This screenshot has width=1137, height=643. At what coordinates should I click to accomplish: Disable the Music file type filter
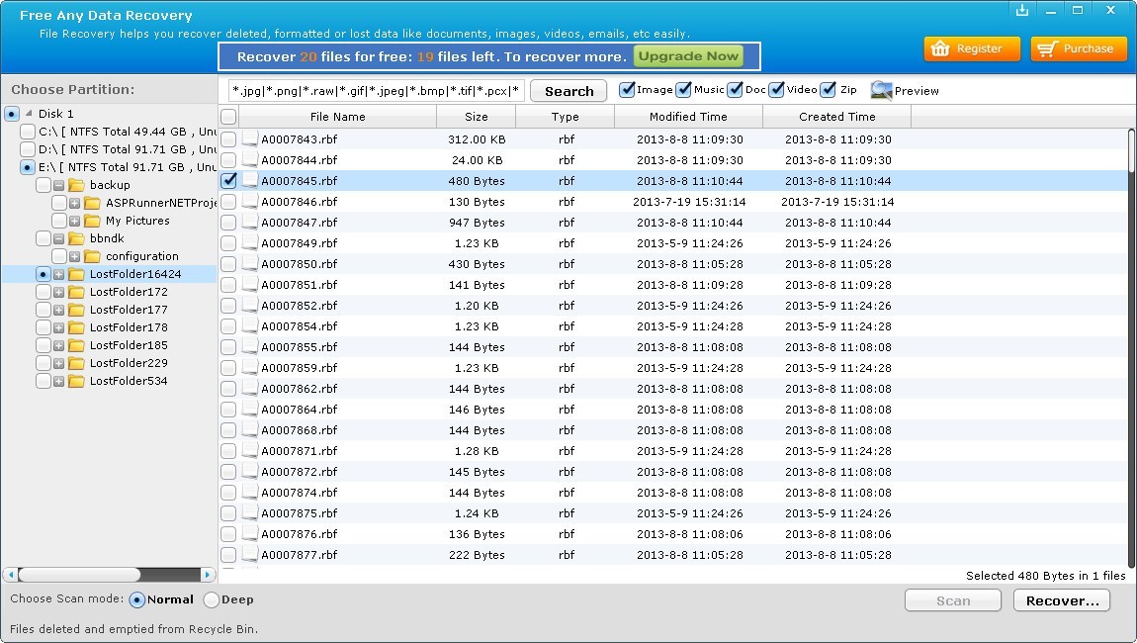[684, 89]
